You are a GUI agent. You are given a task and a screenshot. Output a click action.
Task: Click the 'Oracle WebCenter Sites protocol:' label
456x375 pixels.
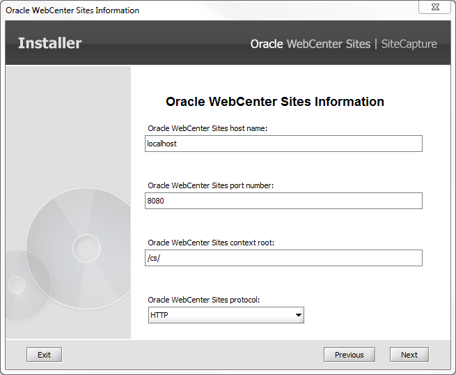pyautogui.click(x=203, y=300)
